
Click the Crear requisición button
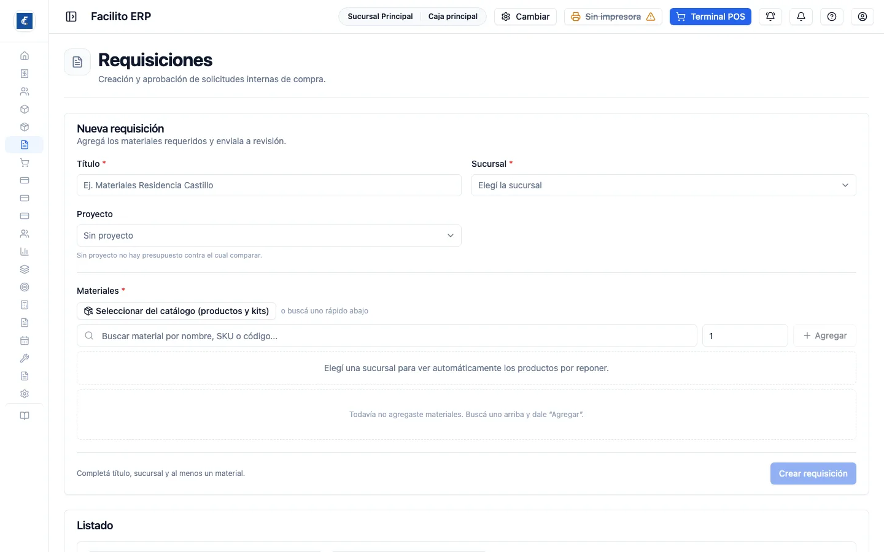813,473
